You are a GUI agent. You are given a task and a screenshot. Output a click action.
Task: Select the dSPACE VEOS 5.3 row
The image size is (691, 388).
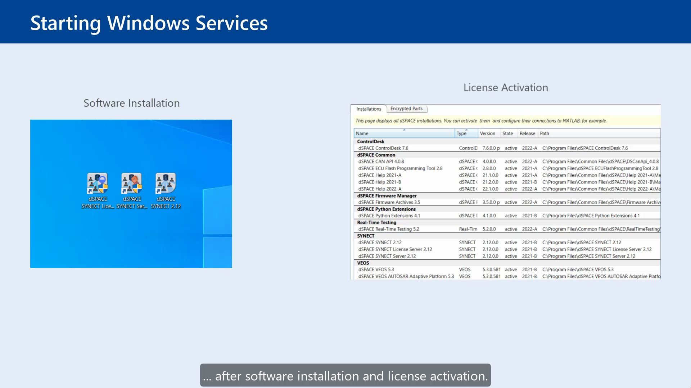(x=507, y=269)
